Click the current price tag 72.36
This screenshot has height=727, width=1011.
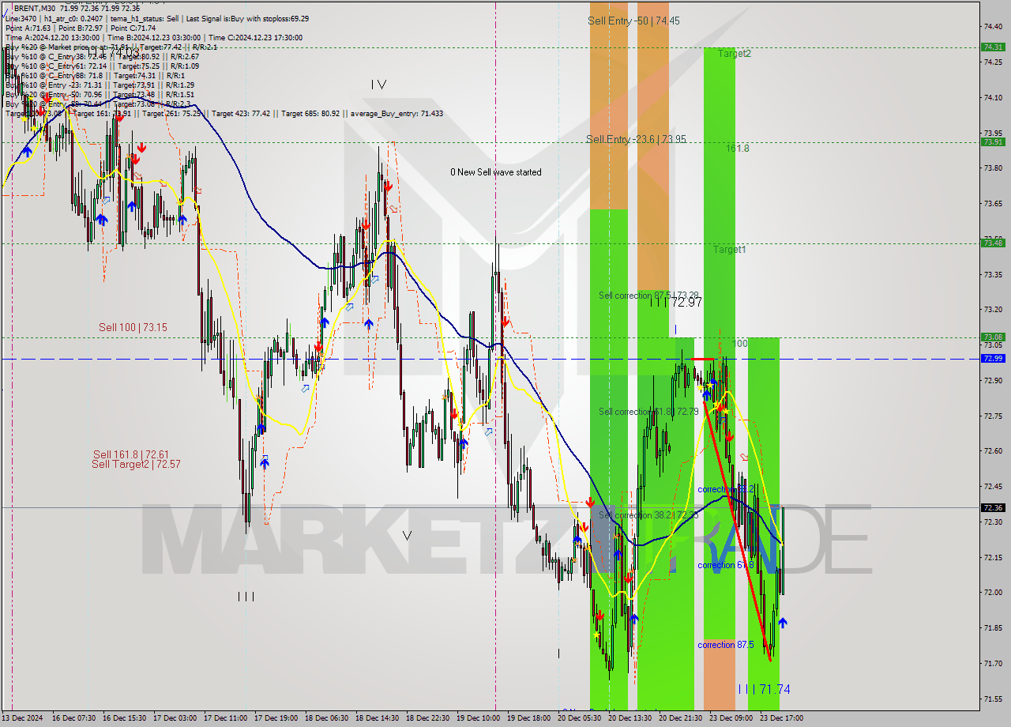click(x=993, y=507)
